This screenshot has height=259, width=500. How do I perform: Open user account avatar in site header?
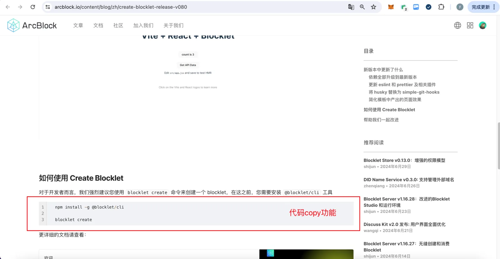(482, 25)
